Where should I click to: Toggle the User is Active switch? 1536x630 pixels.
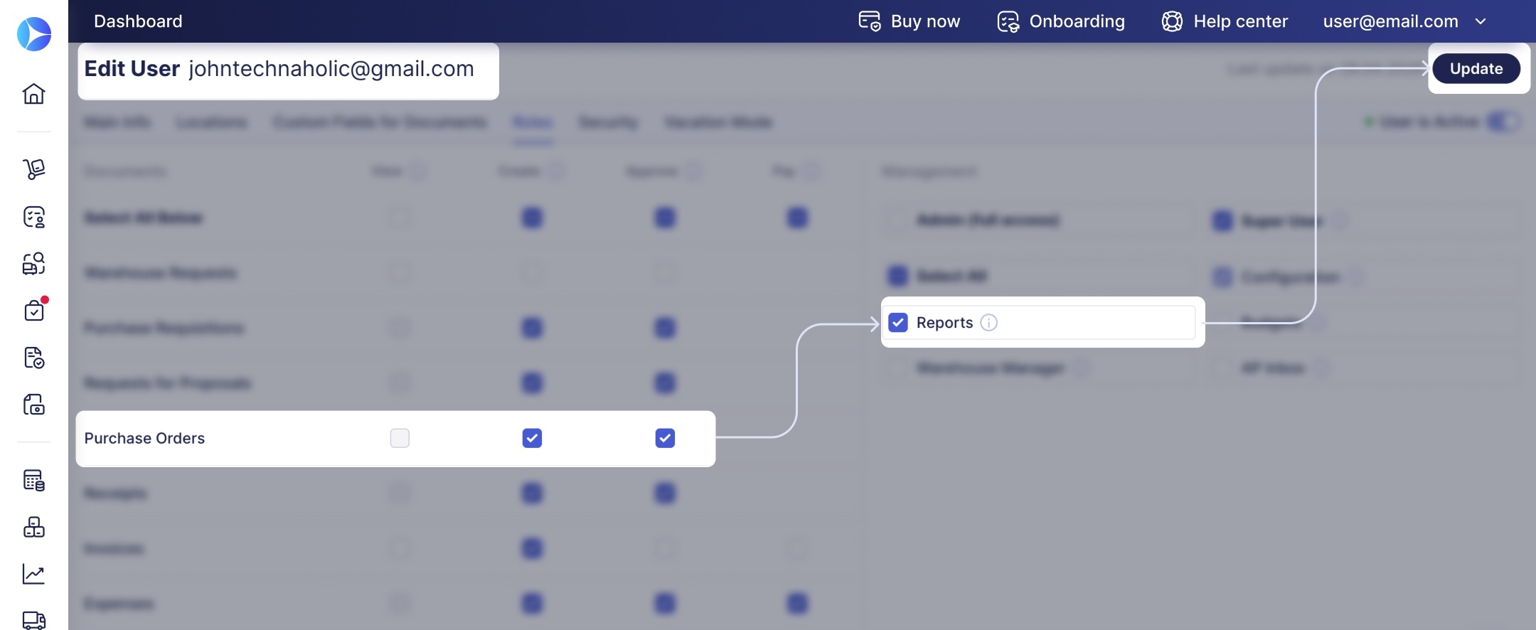click(x=1503, y=122)
